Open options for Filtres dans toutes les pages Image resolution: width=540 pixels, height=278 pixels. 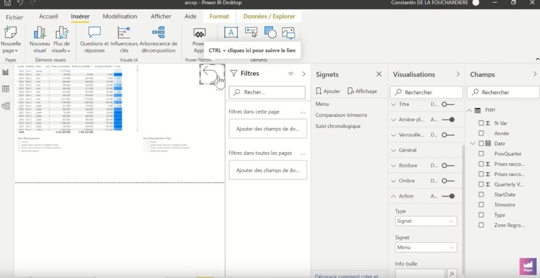click(303, 153)
